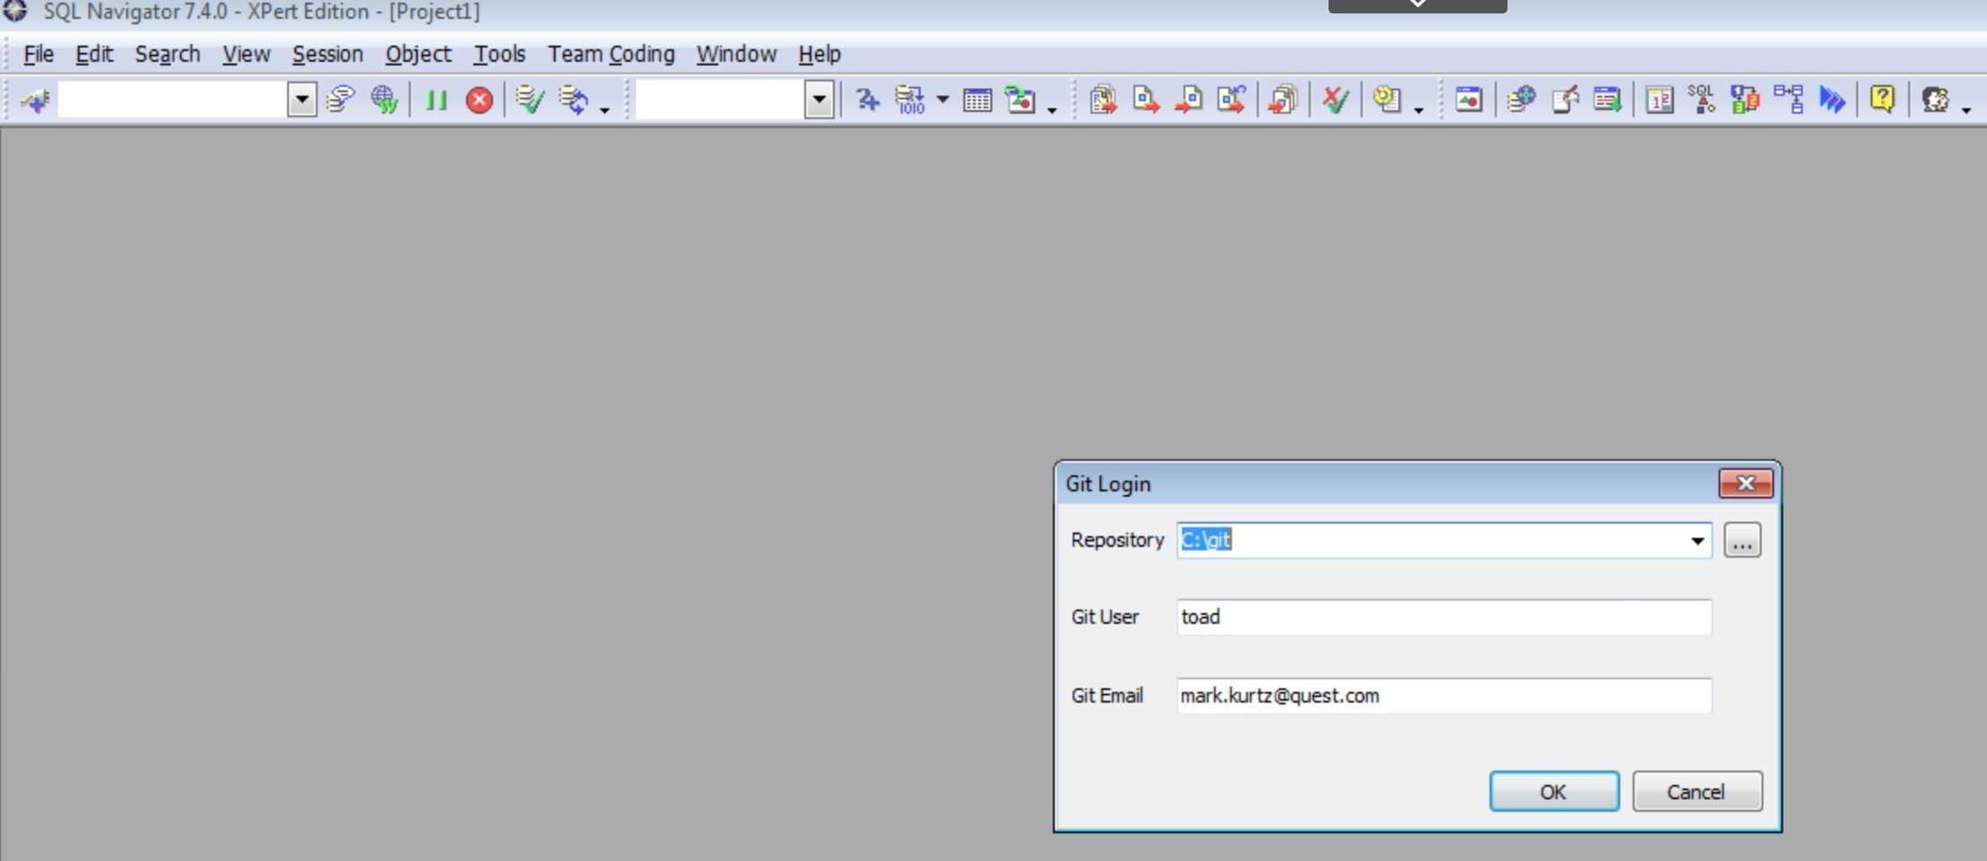1987x861 pixels.
Task: Click the table grid calendar icon
Action: tap(977, 99)
